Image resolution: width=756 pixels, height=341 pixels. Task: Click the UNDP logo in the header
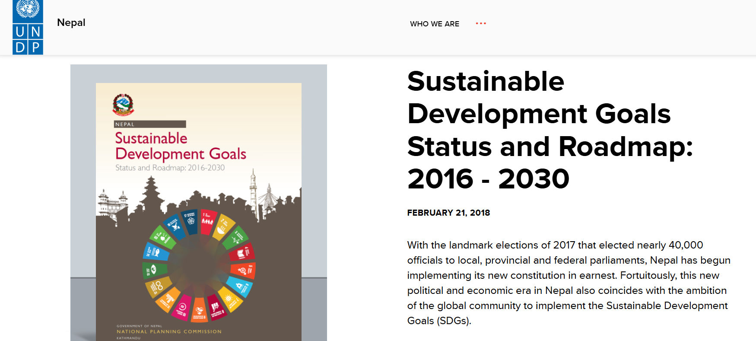pyautogui.click(x=28, y=27)
